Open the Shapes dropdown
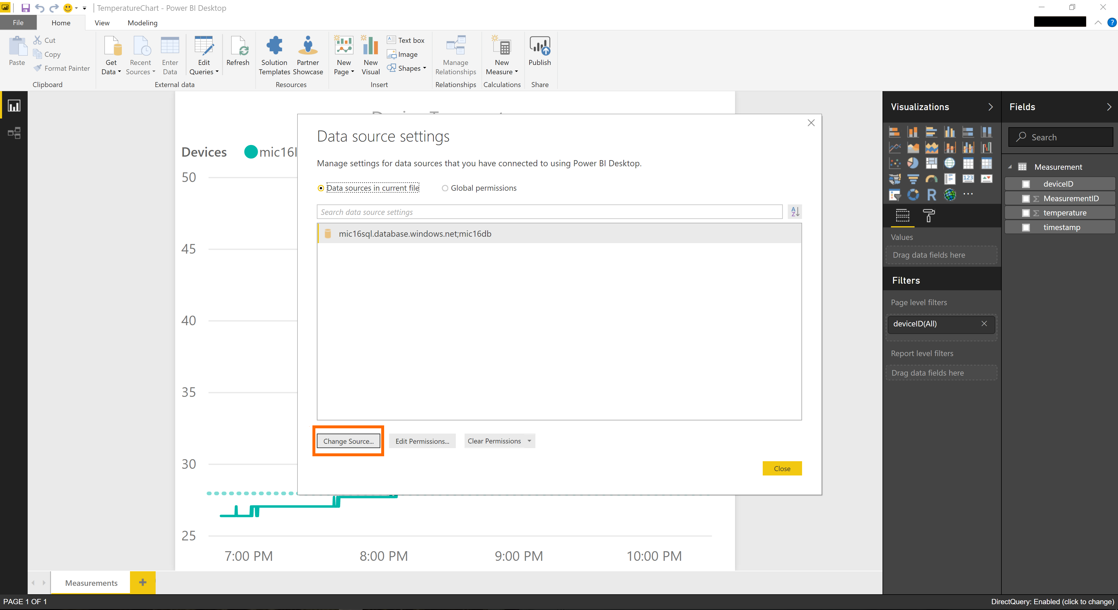 pos(407,68)
